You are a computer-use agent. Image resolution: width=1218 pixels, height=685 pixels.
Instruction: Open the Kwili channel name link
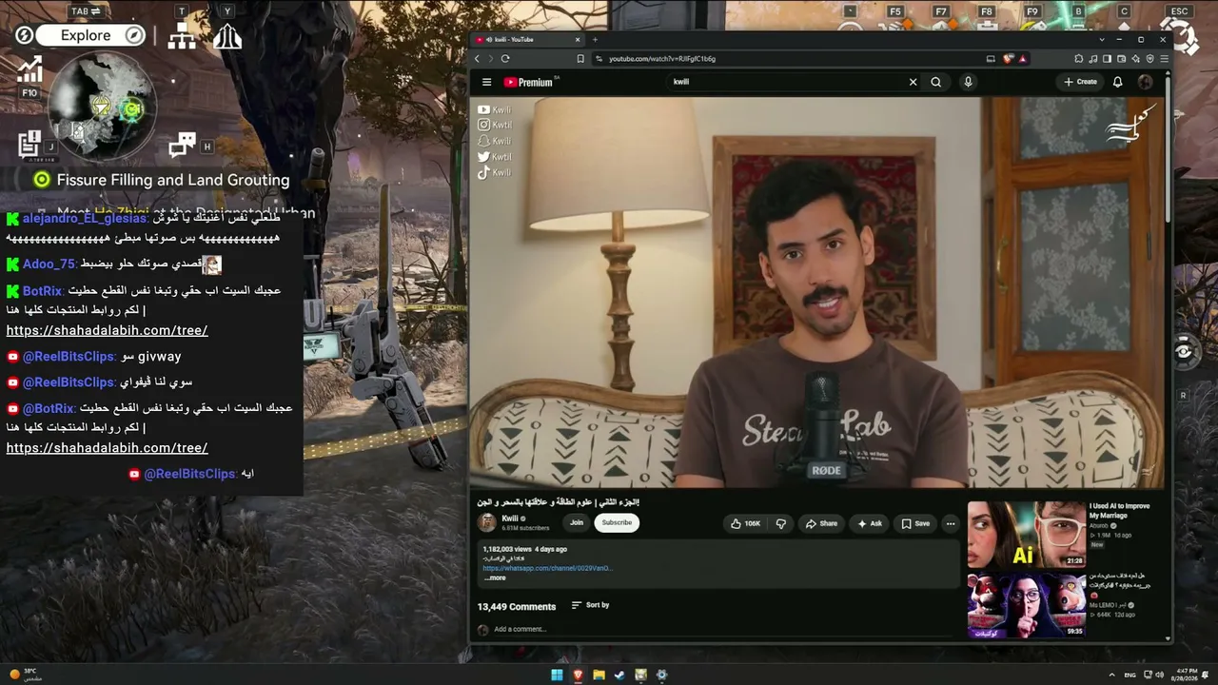510,519
